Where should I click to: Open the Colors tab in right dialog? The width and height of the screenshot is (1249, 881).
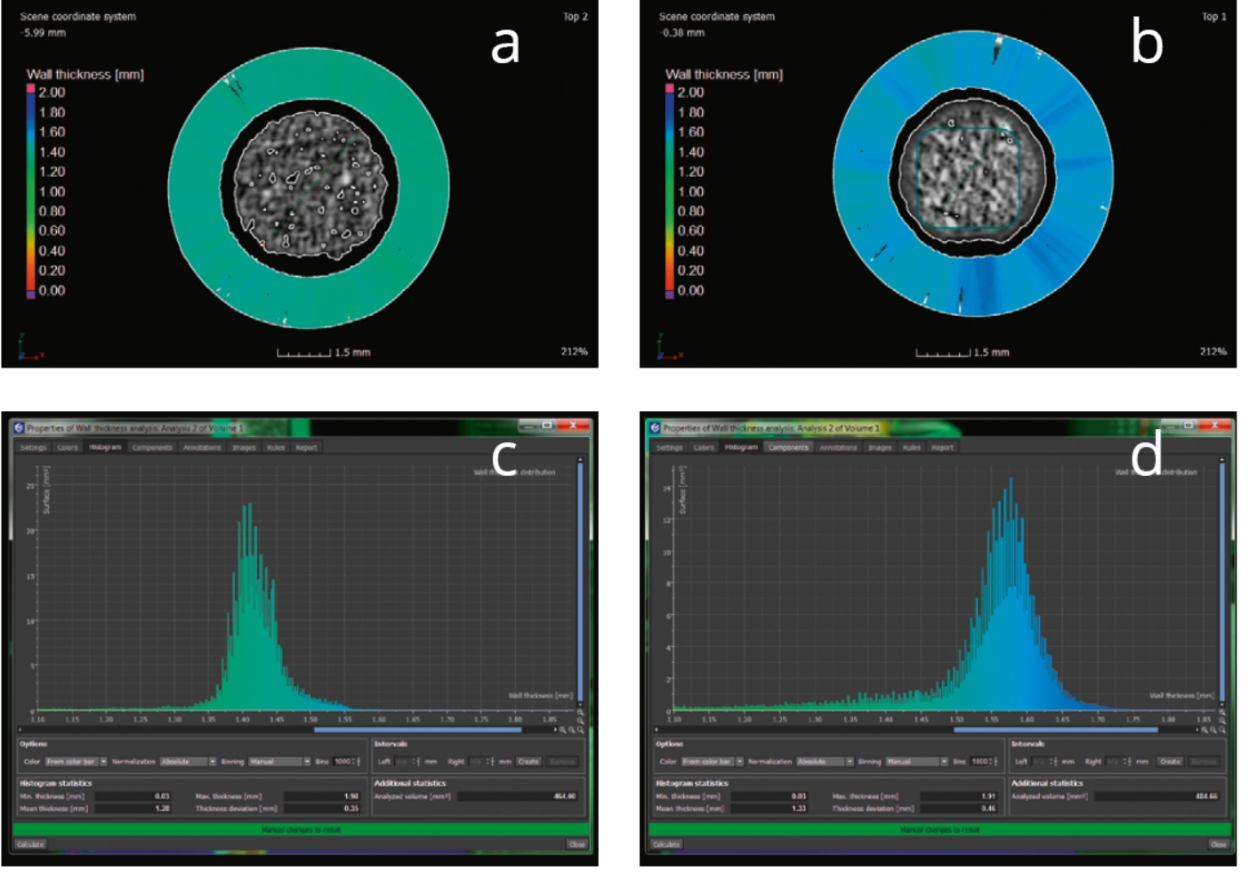(x=704, y=448)
